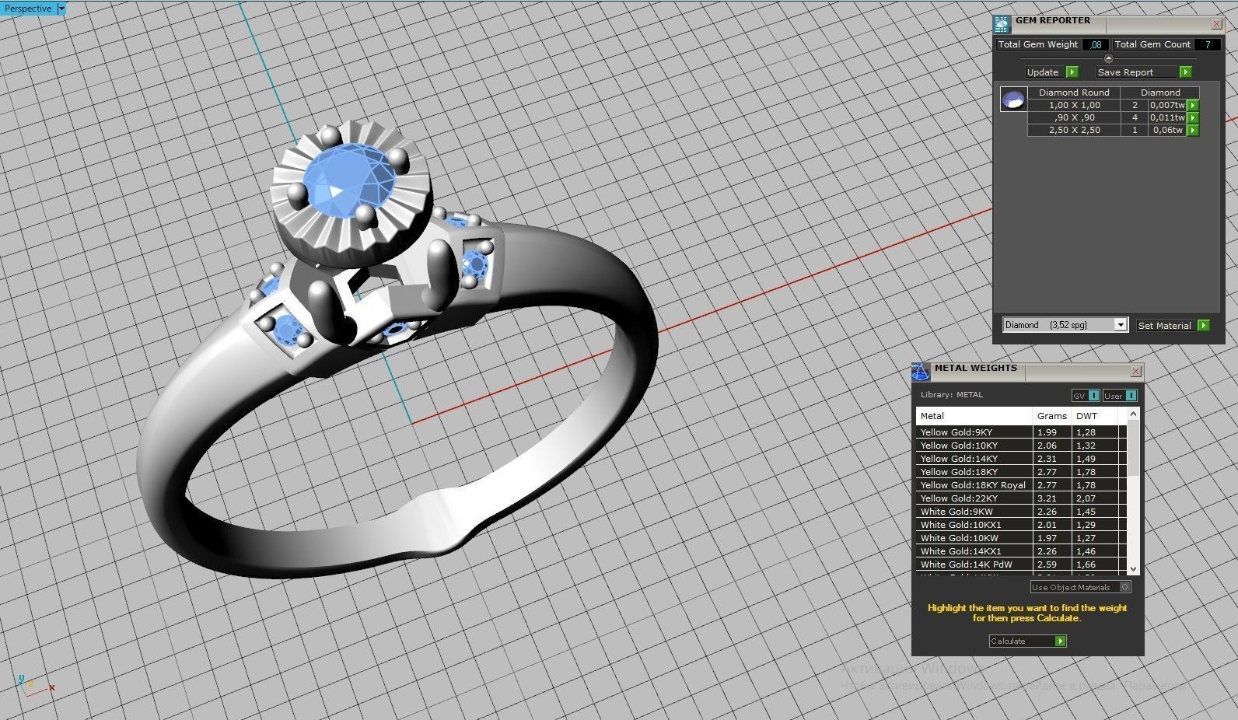This screenshot has height=720, width=1238.
Task: Collapse Gem Reporter header with round arrow
Action: point(1109,58)
